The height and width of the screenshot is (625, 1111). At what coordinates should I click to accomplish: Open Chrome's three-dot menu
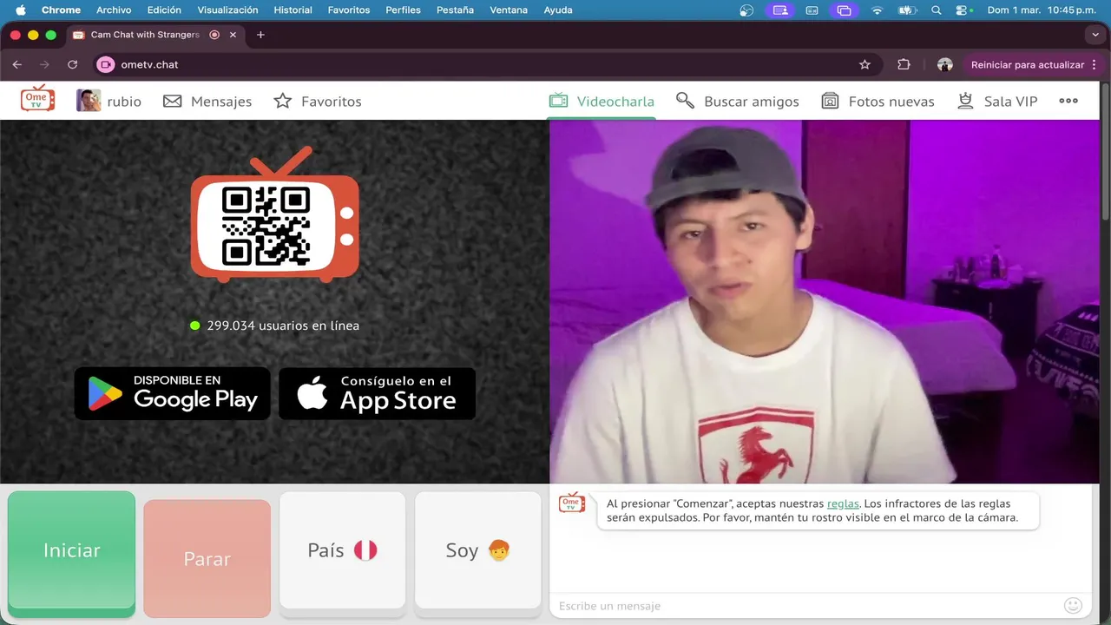pyautogui.click(x=1095, y=64)
